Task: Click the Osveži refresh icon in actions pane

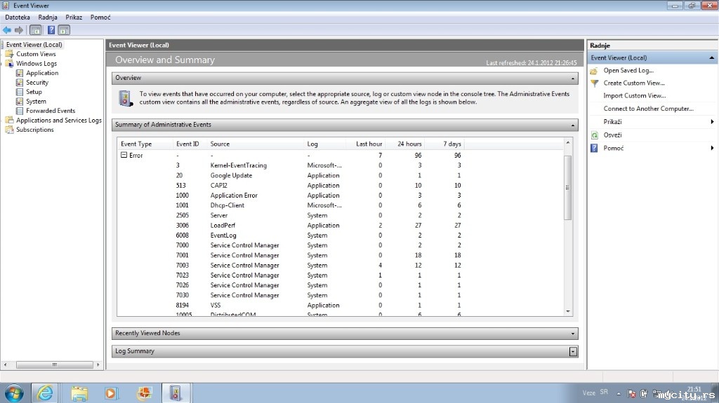Action: [594, 135]
